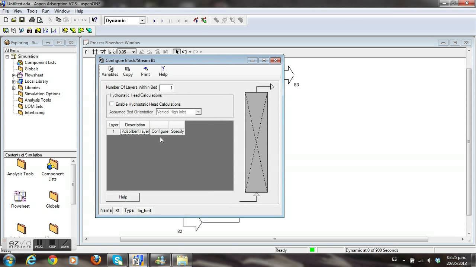
Task: Open the Globals folder in Contents pane
Action: [x=53, y=200]
